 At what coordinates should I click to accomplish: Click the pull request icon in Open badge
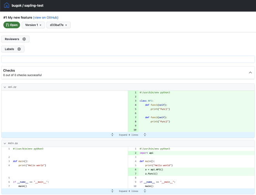(7, 25)
